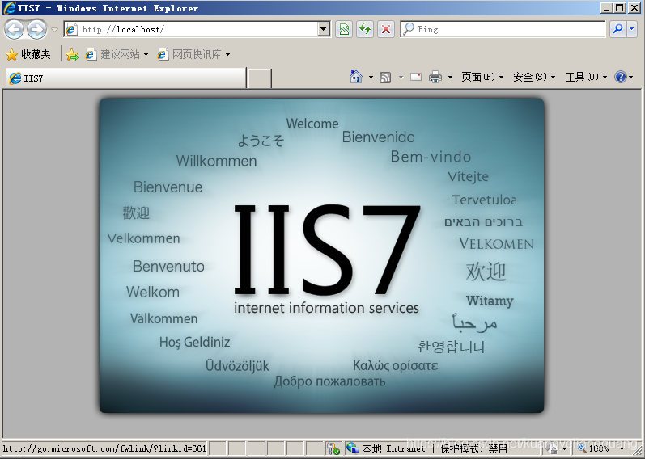Open the 收藏夹 favorites button
The height and width of the screenshot is (459, 645).
(28, 54)
